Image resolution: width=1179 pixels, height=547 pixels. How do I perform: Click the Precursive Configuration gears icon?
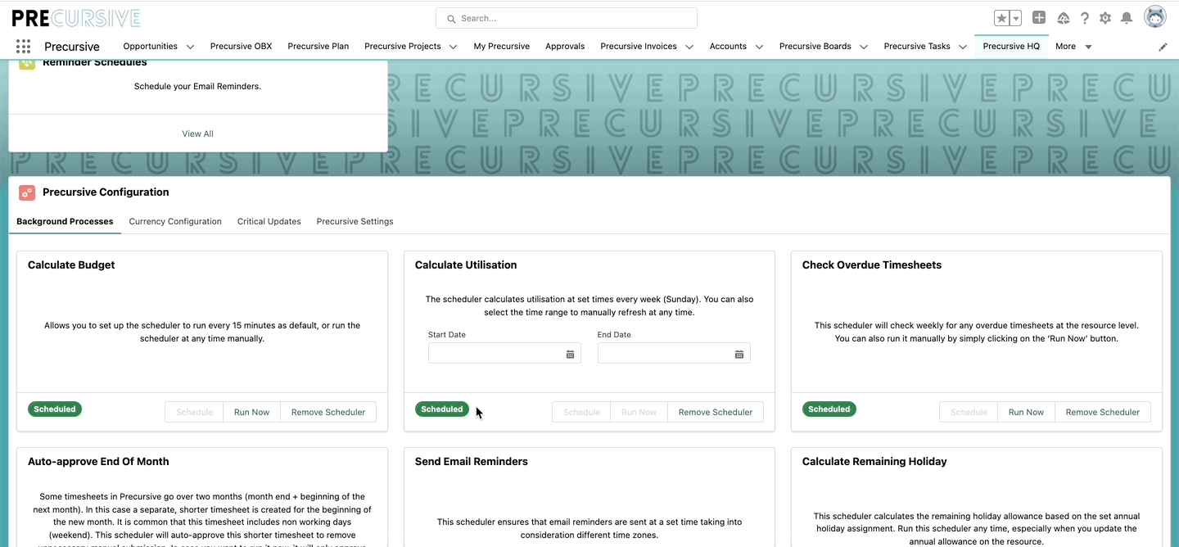coord(27,192)
